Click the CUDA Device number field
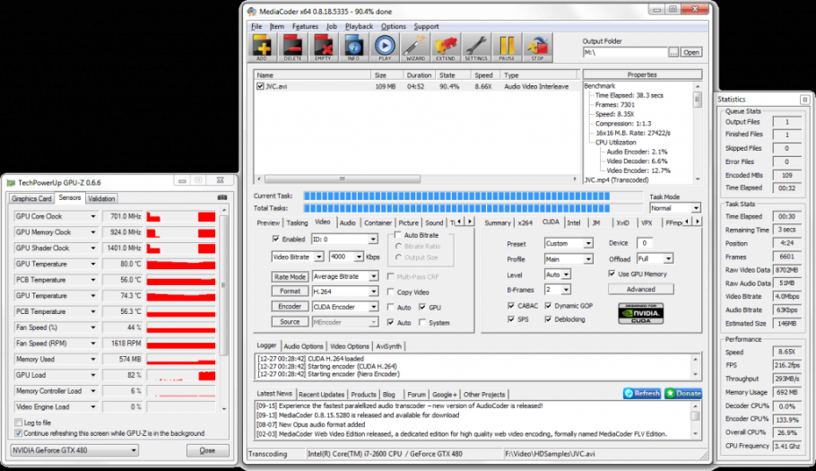Image resolution: width=816 pixels, height=471 pixels. coord(645,243)
